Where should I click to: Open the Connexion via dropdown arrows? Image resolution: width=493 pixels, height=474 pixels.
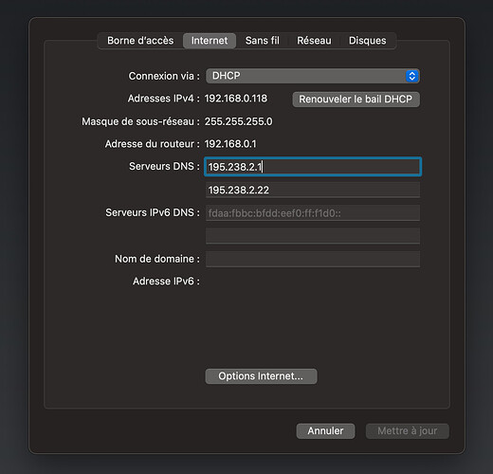(411, 76)
